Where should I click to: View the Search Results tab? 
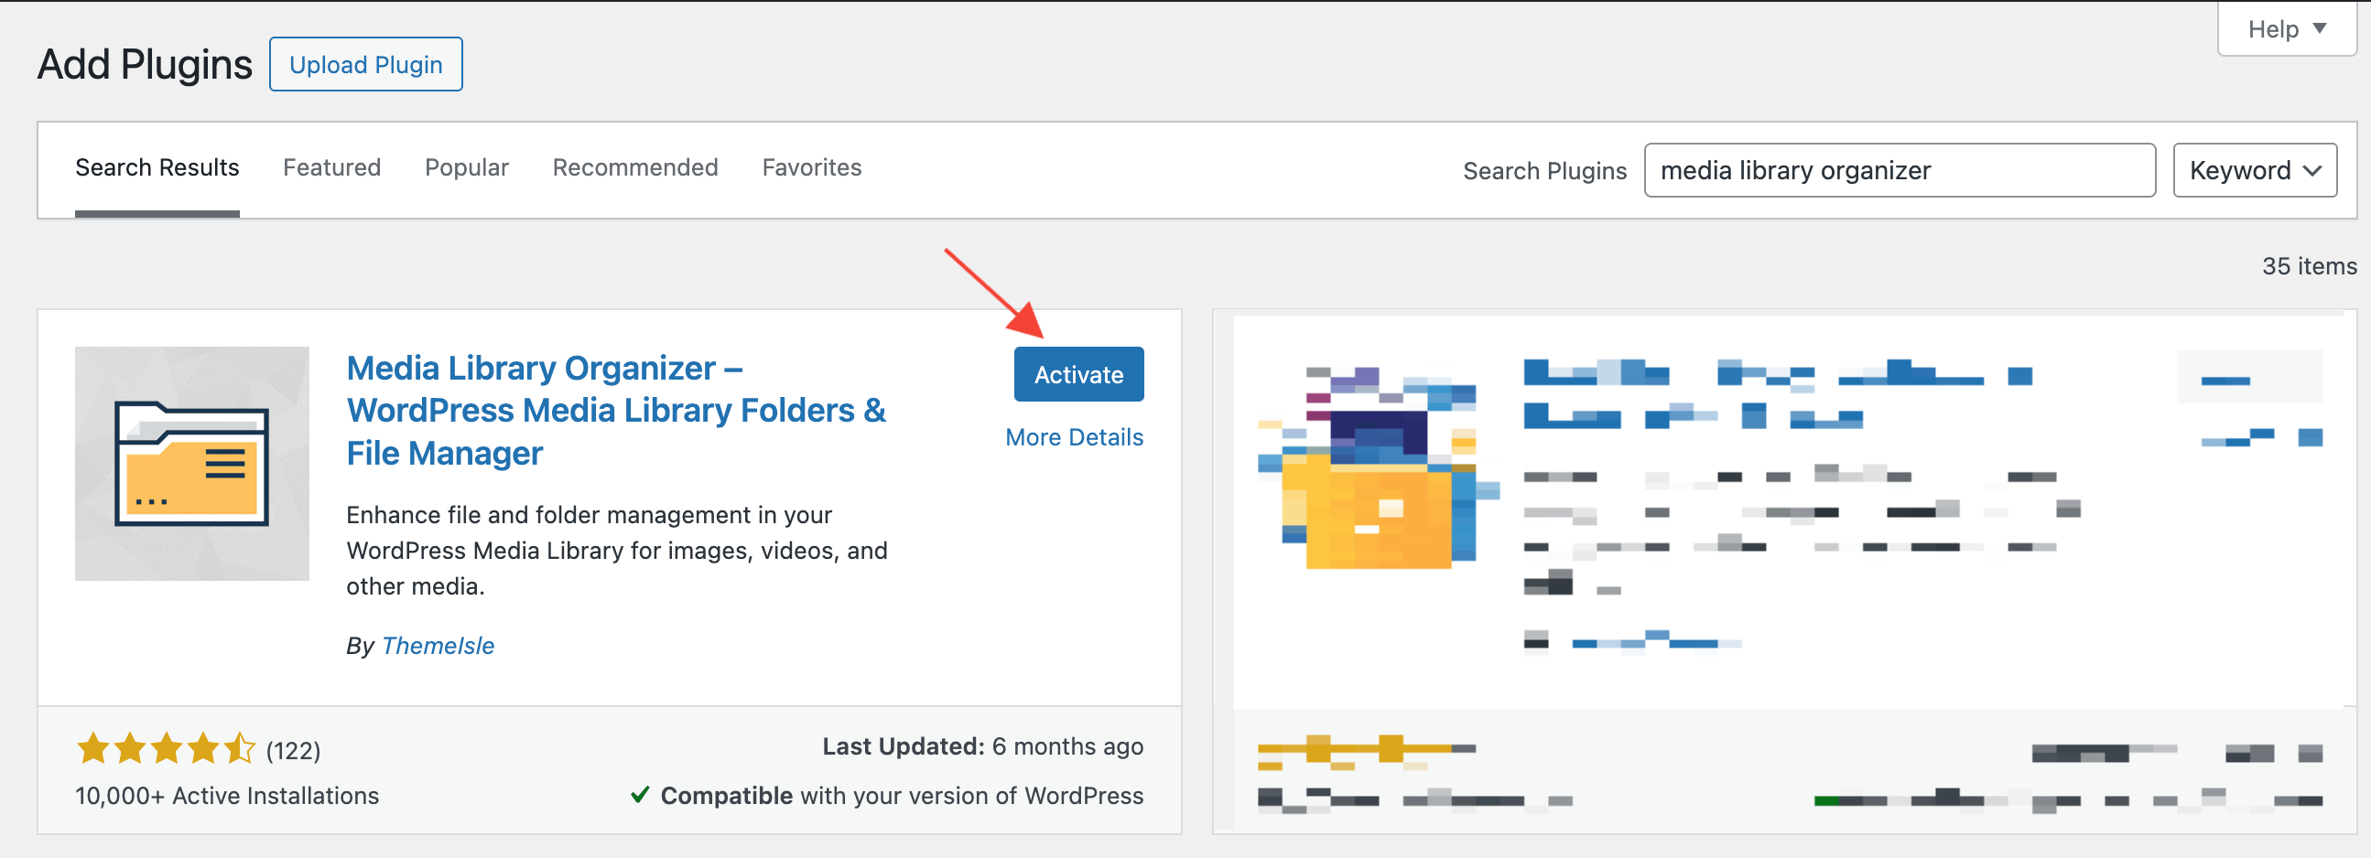click(x=157, y=167)
